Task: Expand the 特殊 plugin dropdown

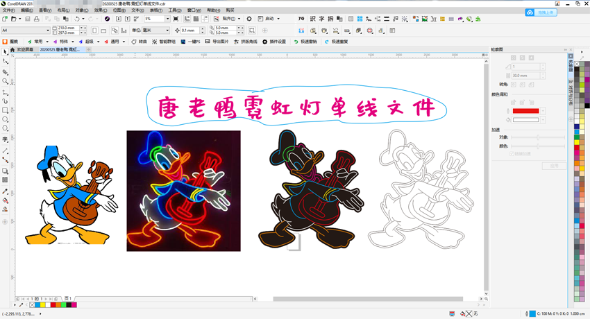Action: (x=73, y=42)
